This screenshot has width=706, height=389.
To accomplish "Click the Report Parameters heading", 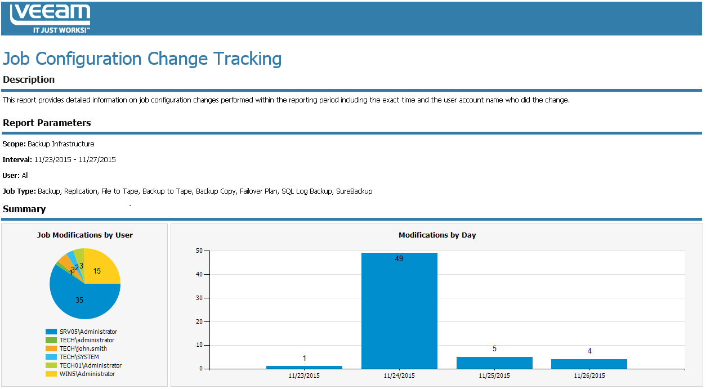I will tap(47, 123).
